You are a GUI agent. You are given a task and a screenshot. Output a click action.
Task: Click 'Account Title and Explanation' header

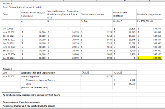pos(38,73)
